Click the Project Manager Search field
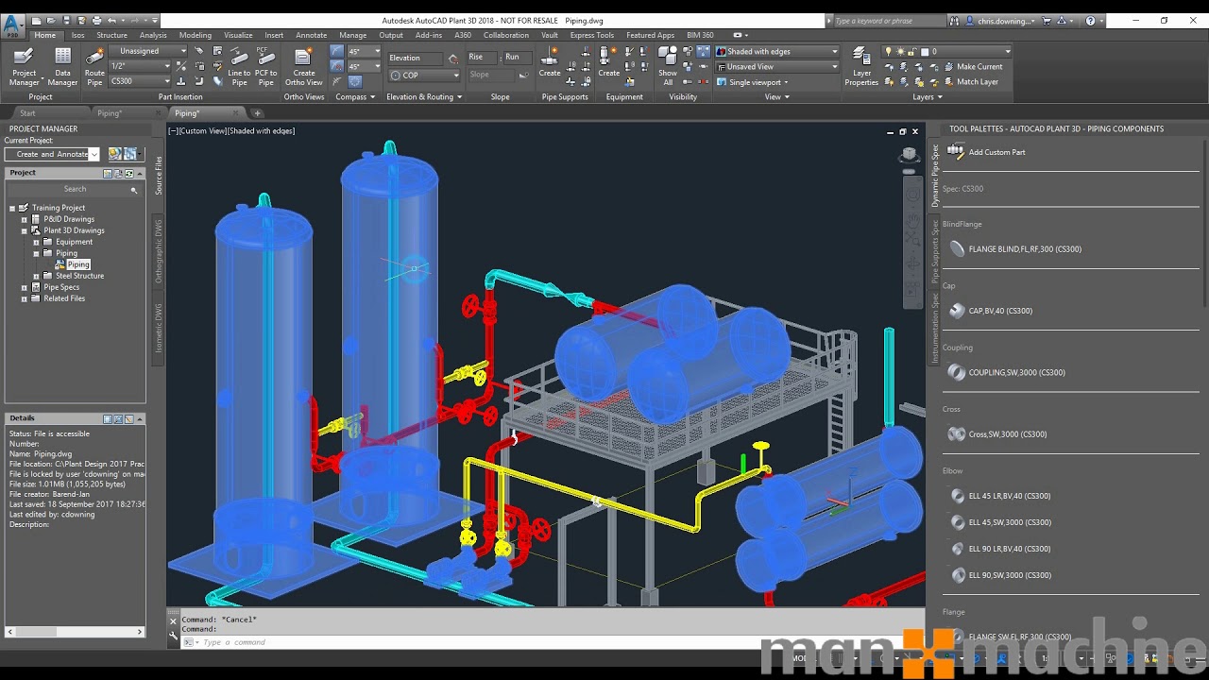This screenshot has width=1209, height=680. 75,190
